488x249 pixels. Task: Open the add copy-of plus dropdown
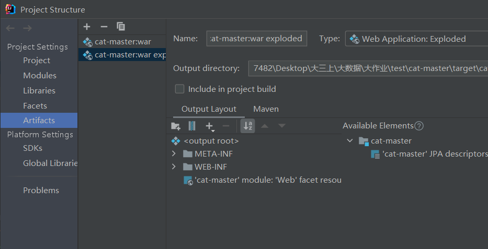point(210,126)
